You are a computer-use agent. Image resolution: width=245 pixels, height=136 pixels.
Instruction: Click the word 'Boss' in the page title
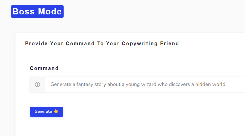24,12
